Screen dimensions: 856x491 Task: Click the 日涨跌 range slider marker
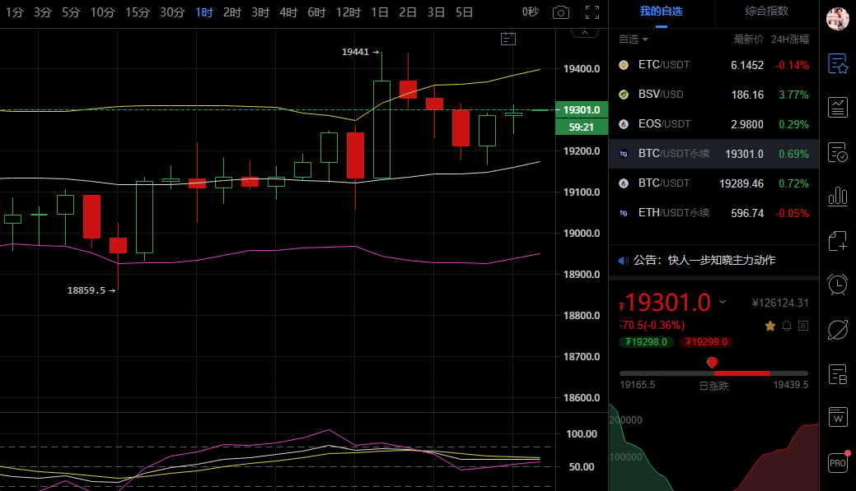(x=713, y=363)
